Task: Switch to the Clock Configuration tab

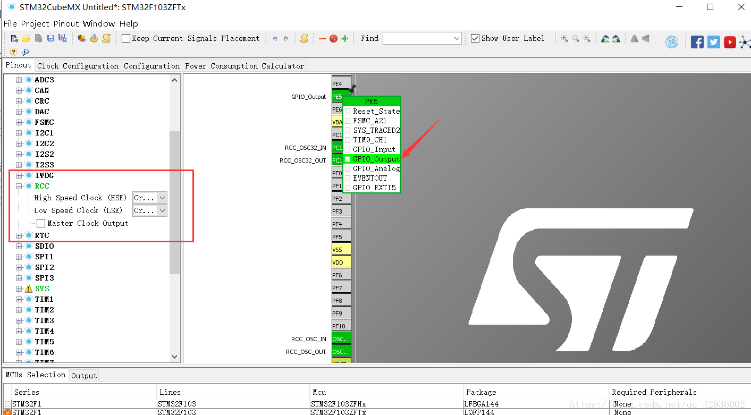Action: pyautogui.click(x=78, y=66)
